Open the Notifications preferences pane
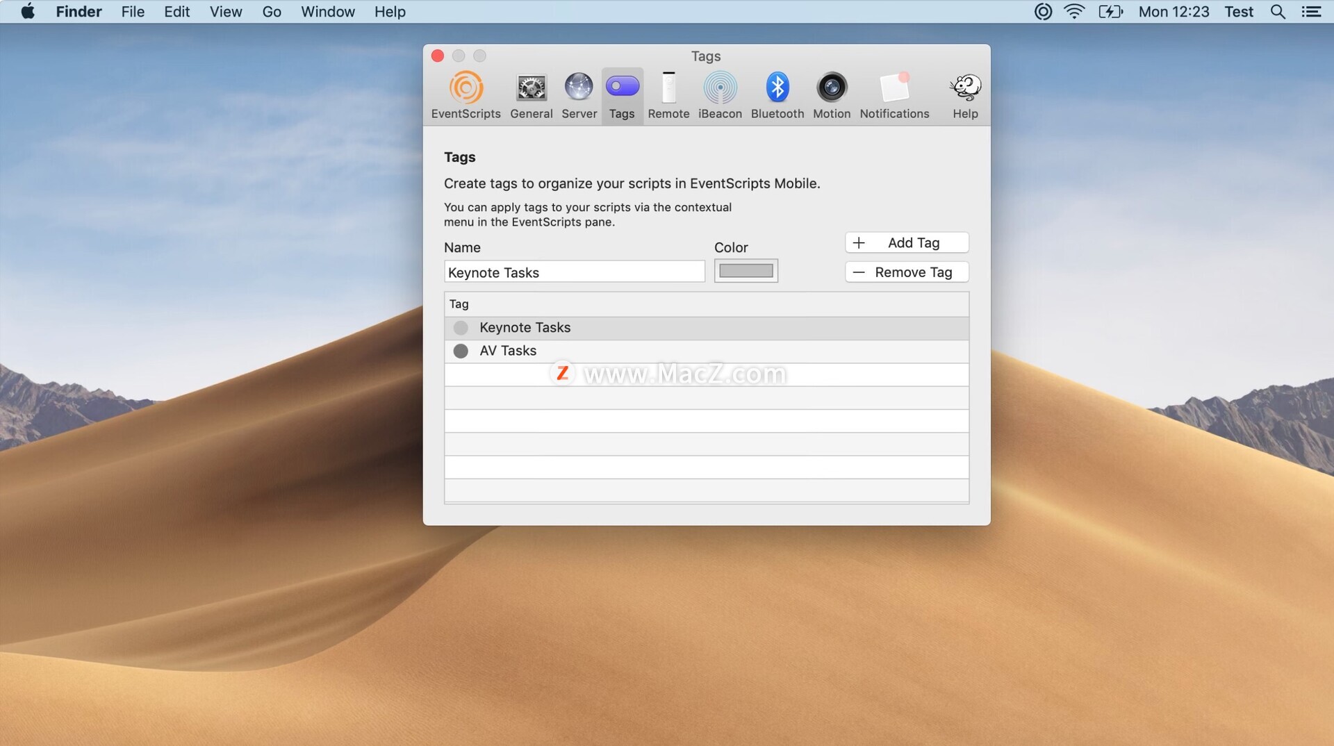 (x=894, y=96)
